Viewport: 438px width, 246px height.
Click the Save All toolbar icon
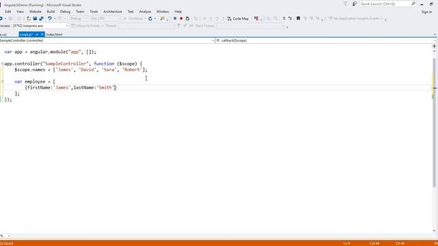coord(41,18)
